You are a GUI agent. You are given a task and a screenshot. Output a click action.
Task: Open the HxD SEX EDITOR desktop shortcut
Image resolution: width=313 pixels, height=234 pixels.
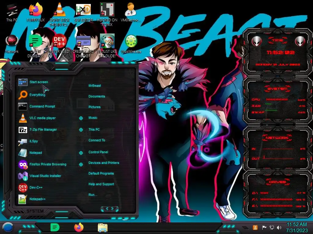(x=83, y=12)
